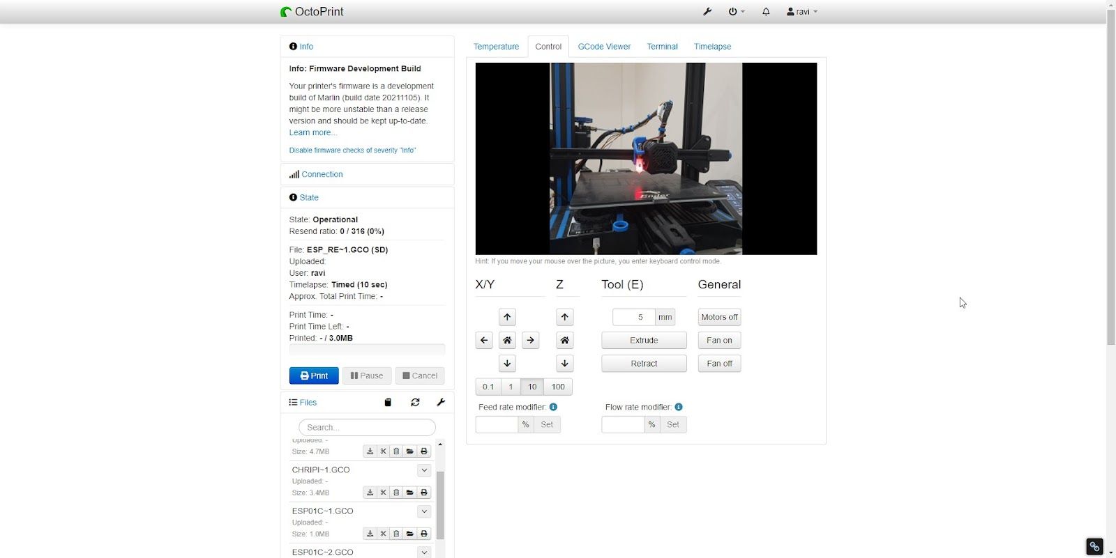This screenshot has height=558, width=1116.
Task: Click the webcam stream image
Action: point(646,159)
